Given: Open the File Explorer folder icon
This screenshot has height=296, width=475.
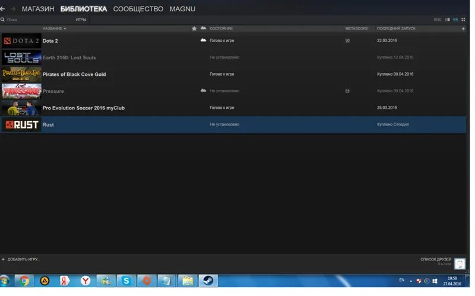Looking at the screenshot, I should pyautogui.click(x=187, y=281).
